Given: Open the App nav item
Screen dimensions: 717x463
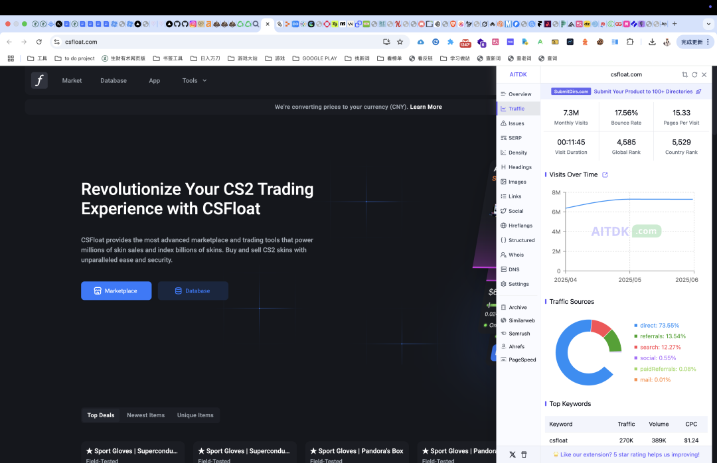Looking at the screenshot, I should coord(155,80).
